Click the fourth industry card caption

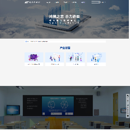click(x=96, y=64)
